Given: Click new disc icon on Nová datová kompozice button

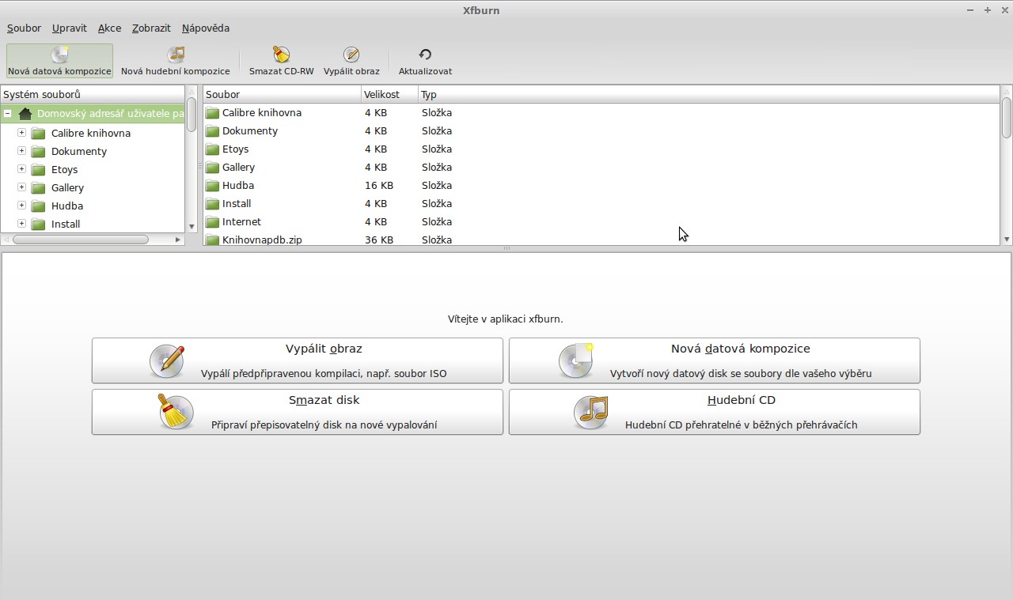Looking at the screenshot, I should coord(578,360).
